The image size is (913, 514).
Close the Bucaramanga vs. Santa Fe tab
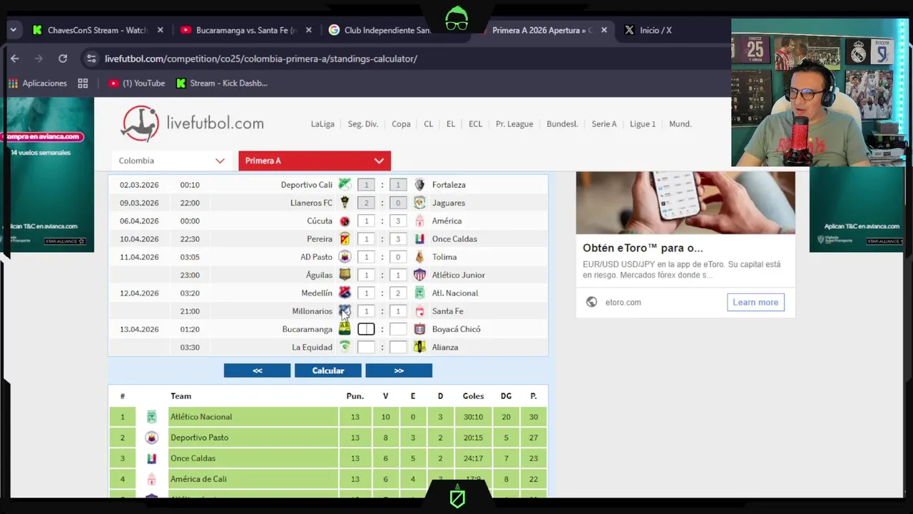click(x=309, y=30)
